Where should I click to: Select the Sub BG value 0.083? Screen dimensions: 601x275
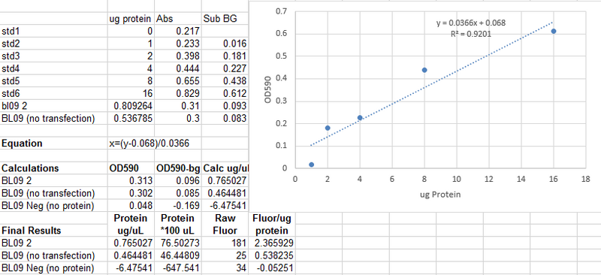coord(225,119)
